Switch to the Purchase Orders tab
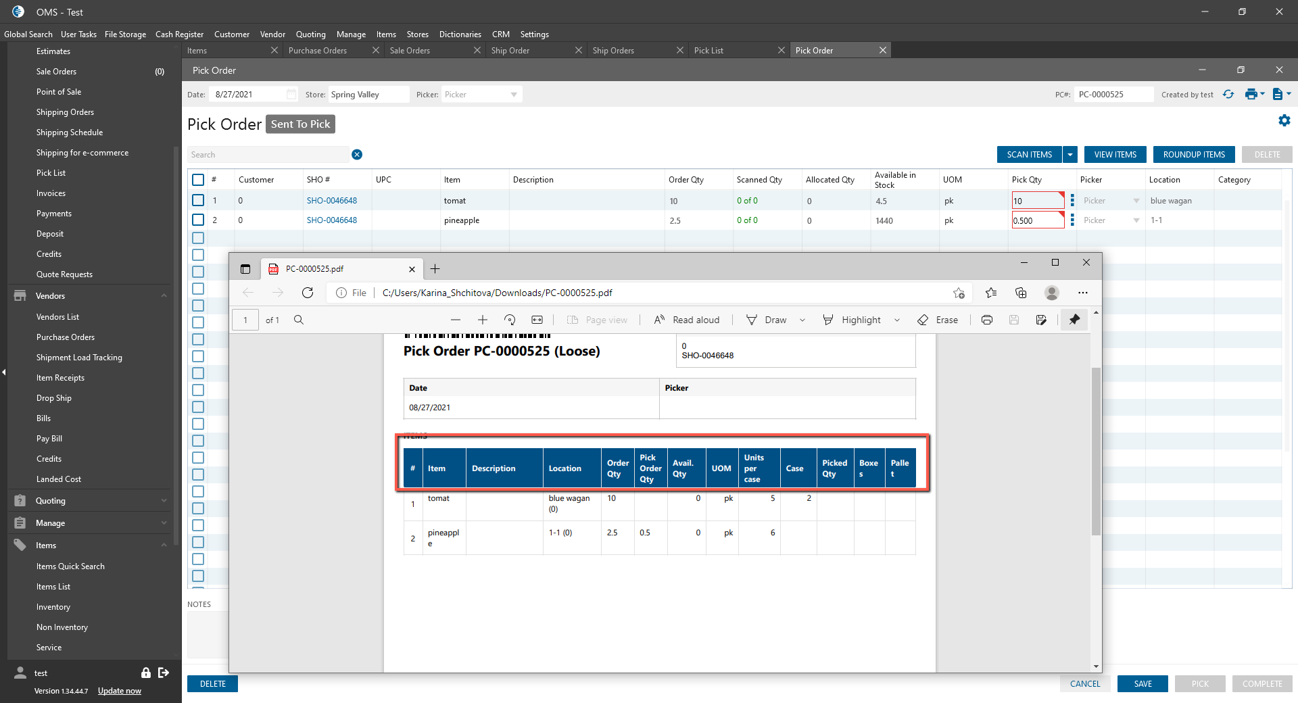Screen dimensions: 1298x703 click(318, 51)
